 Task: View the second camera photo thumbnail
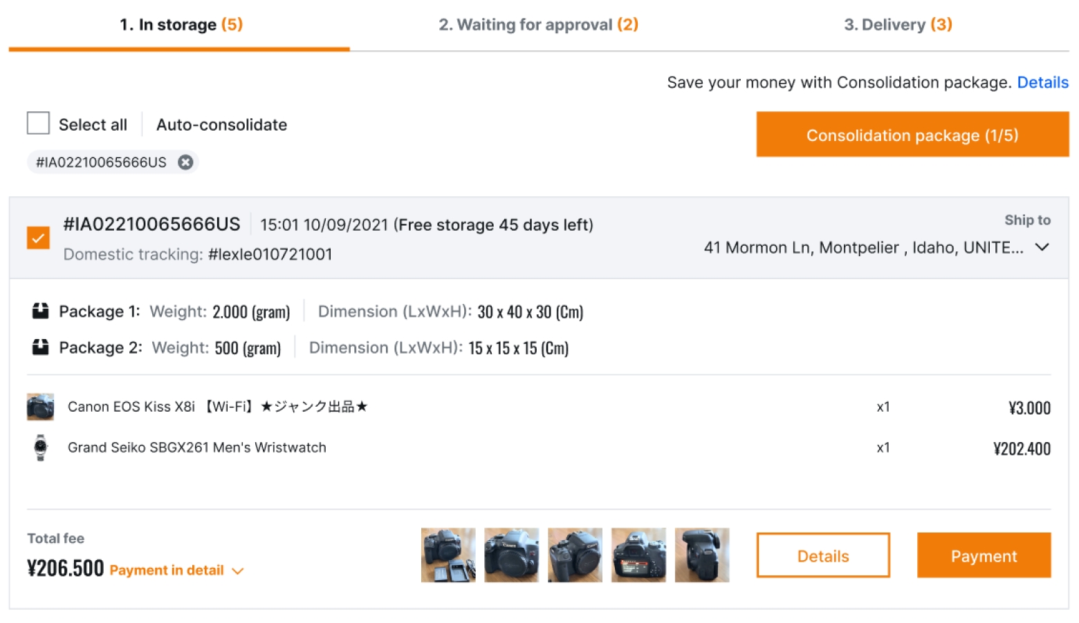point(511,555)
